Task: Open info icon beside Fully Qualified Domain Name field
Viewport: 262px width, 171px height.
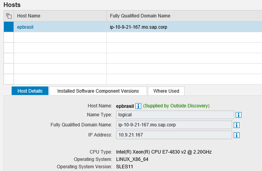Action: click(x=236, y=125)
